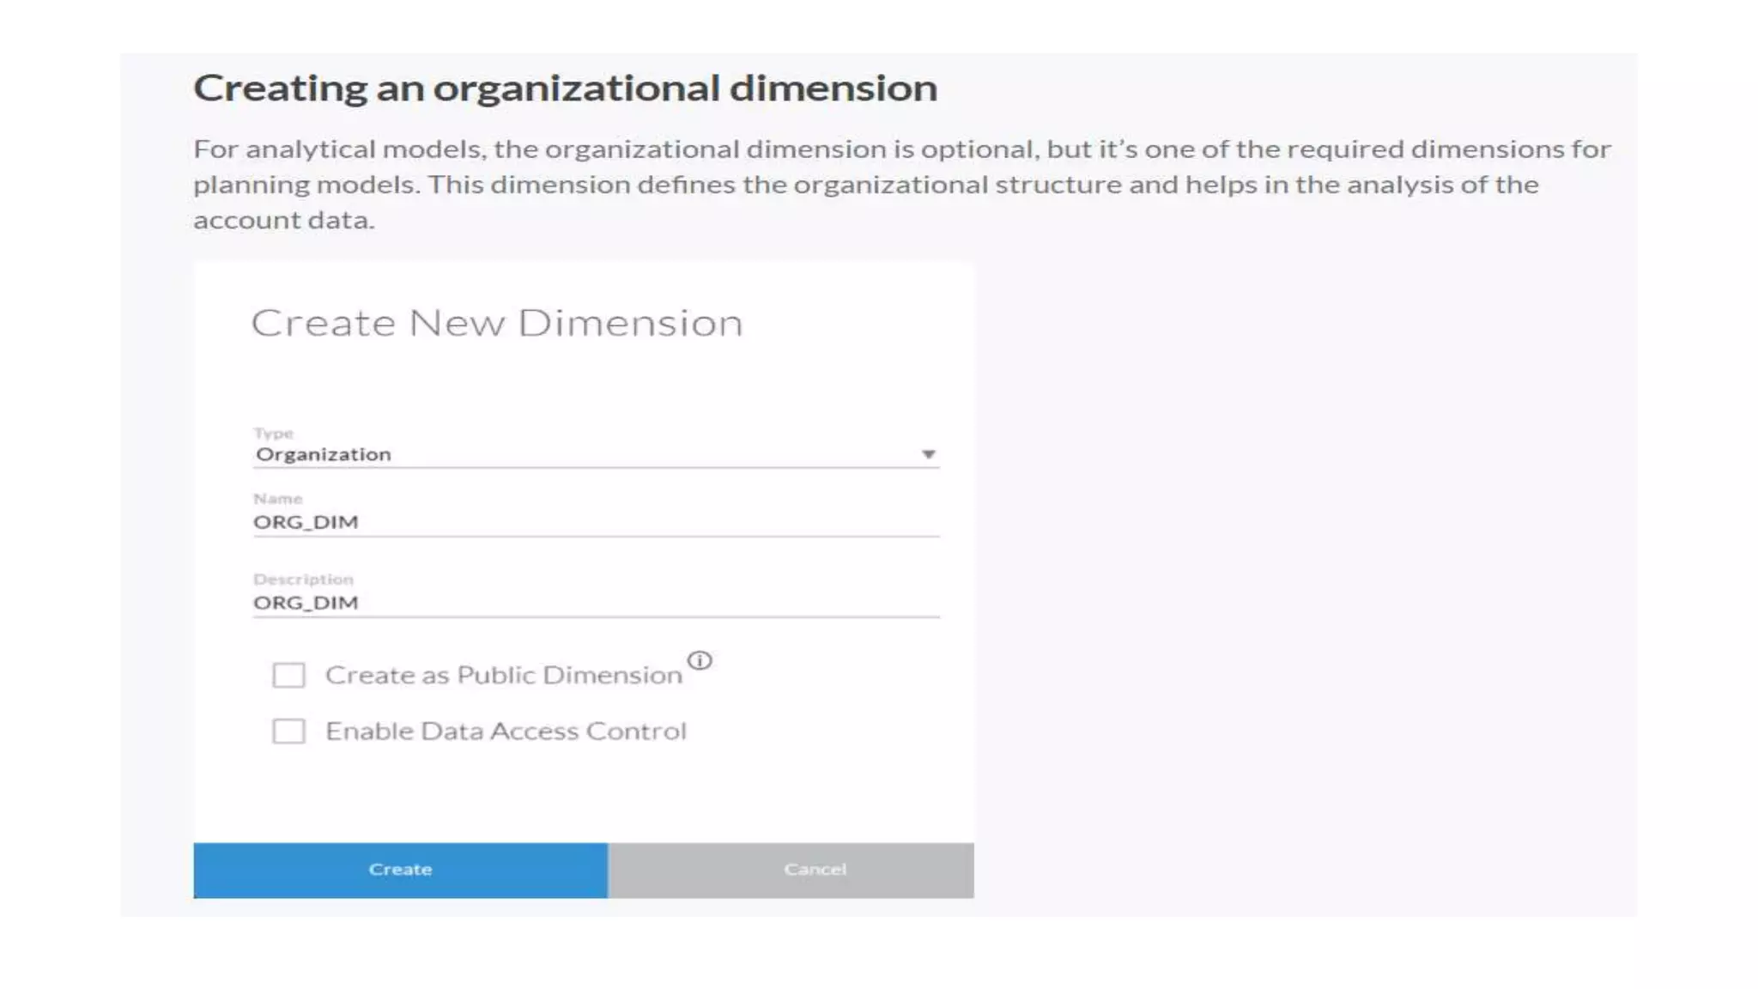Click the 'Enable Data Access Control' label text
The image size is (1758, 989).
click(506, 731)
